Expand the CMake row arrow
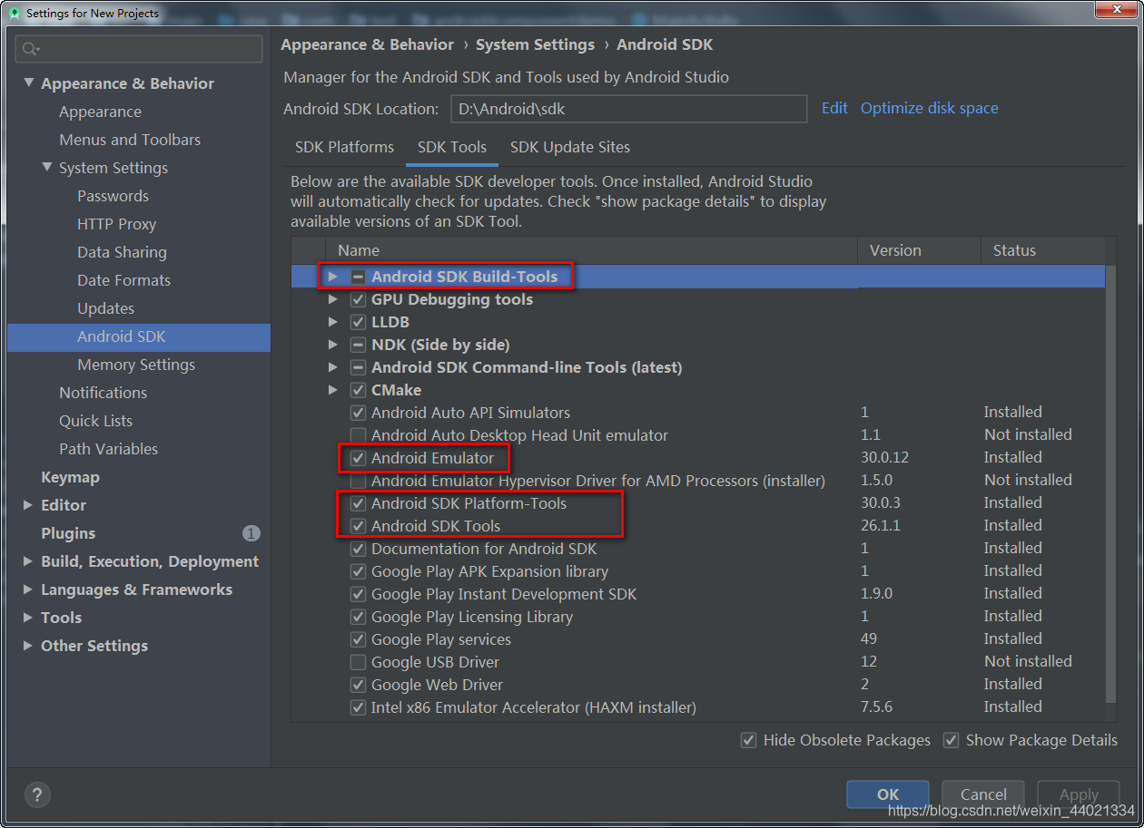This screenshot has height=828, width=1144. (x=333, y=390)
